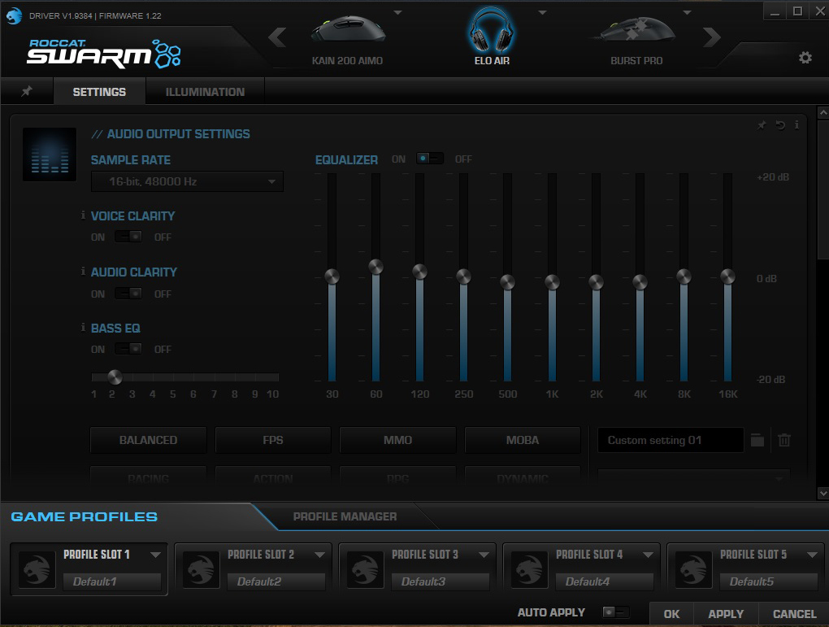This screenshot has width=829, height=627.
Task: Click the Default3 profile name field
Action: tap(441, 581)
